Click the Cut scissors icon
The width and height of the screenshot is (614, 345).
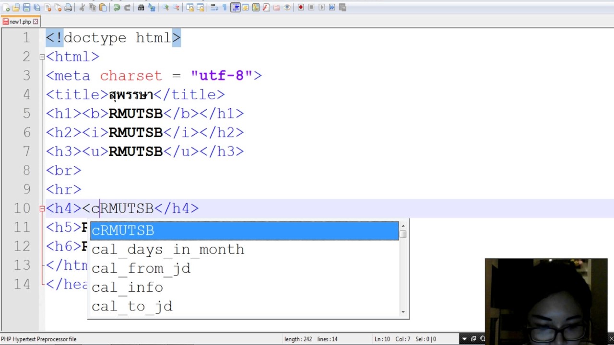pos(82,7)
